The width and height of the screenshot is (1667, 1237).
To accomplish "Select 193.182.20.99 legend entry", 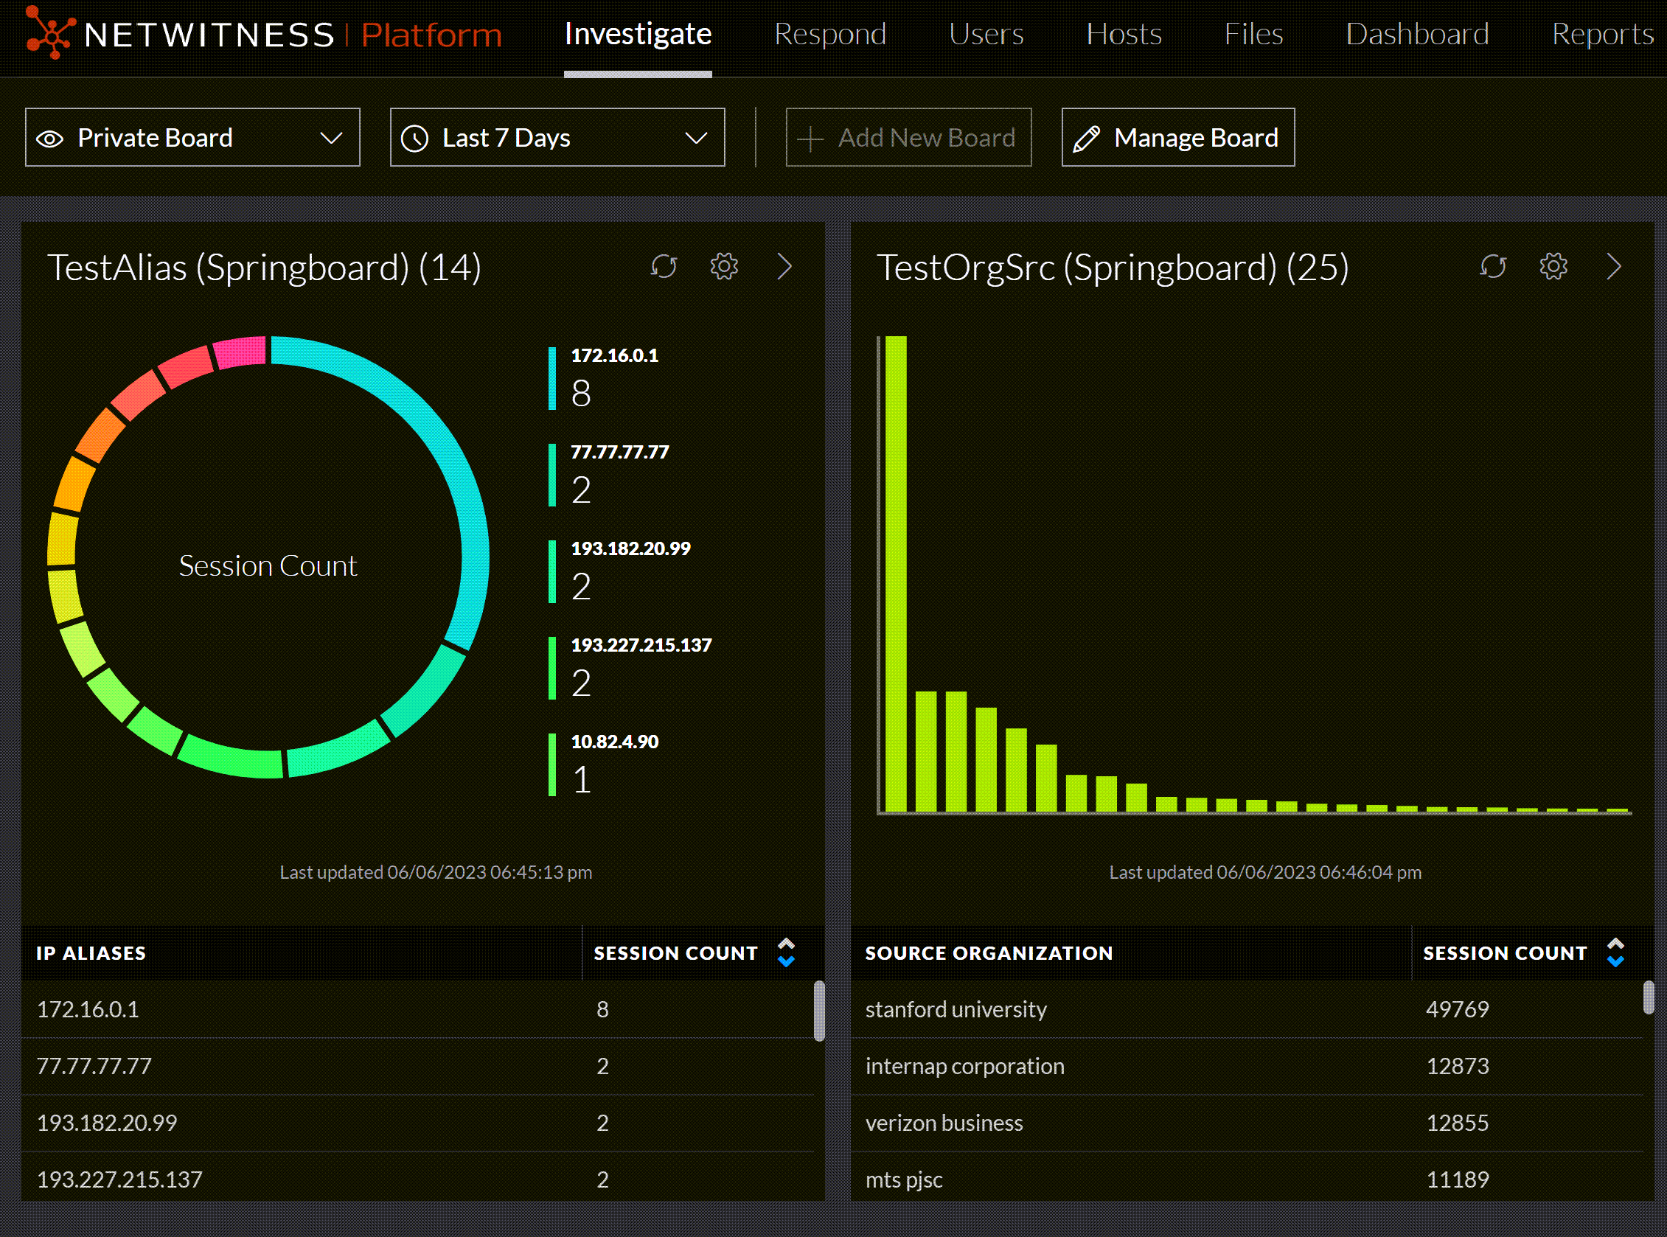I will tap(619, 571).
